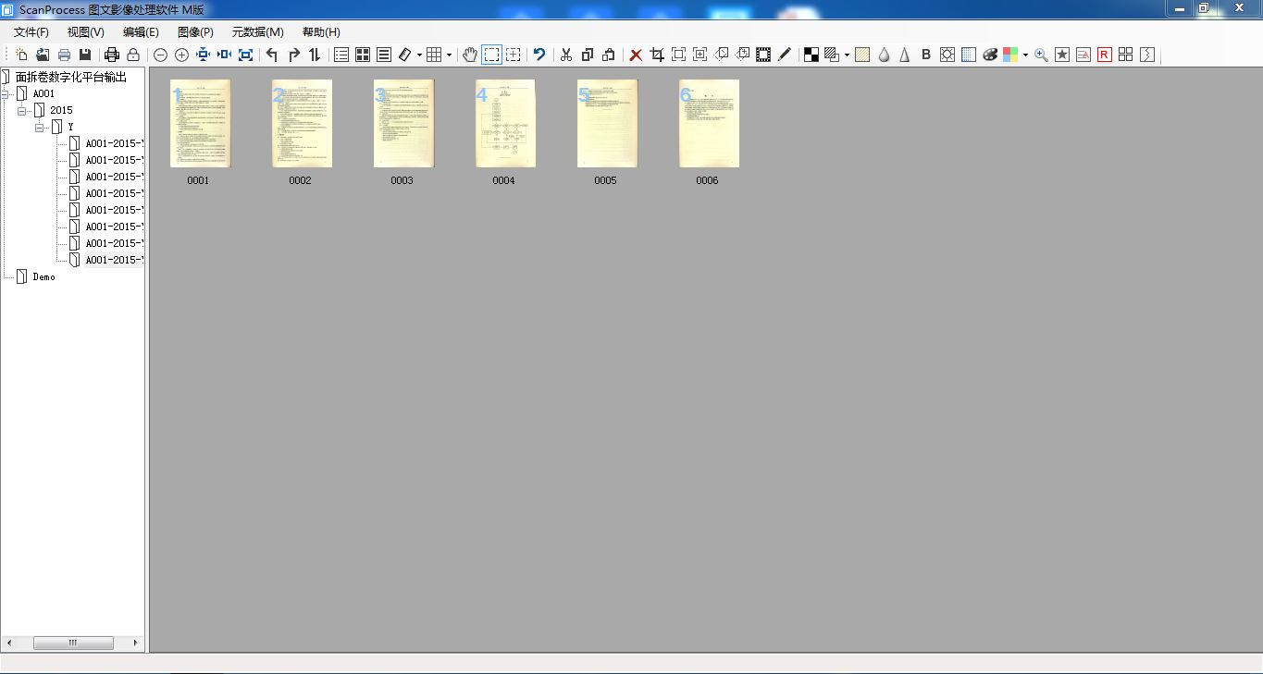
Task: Collapse the Y tree node
Action: (x=40, y=128)
